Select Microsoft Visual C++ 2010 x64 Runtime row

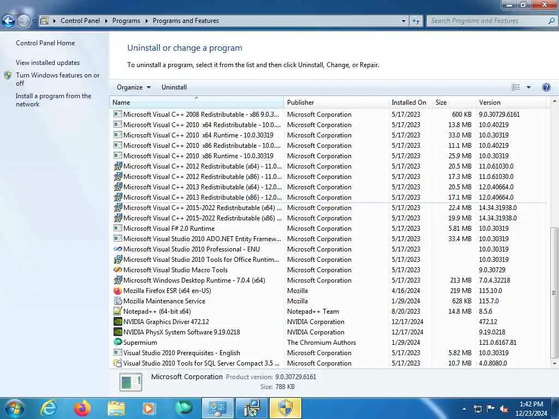[329, 135]
